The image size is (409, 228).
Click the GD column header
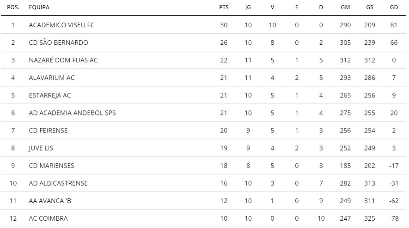[x=394, y=7]
